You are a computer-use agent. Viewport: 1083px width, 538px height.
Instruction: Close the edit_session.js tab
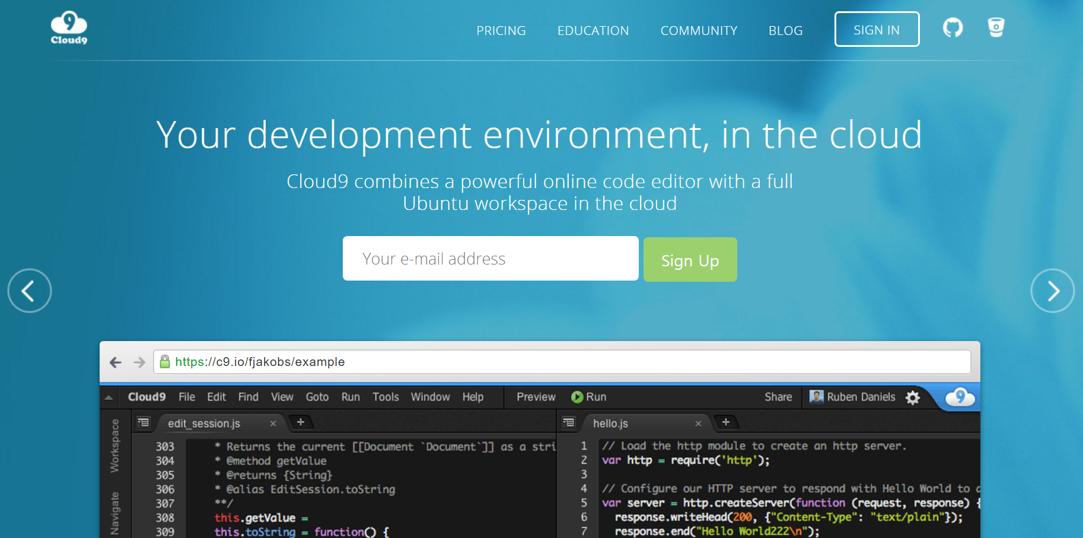click(273, 424)
